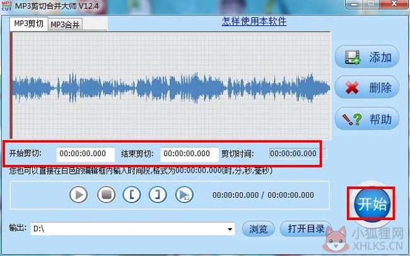Switch to the MP3合并 tab
This screenshot has width=410, height=256.
click(x=65, y=25)
